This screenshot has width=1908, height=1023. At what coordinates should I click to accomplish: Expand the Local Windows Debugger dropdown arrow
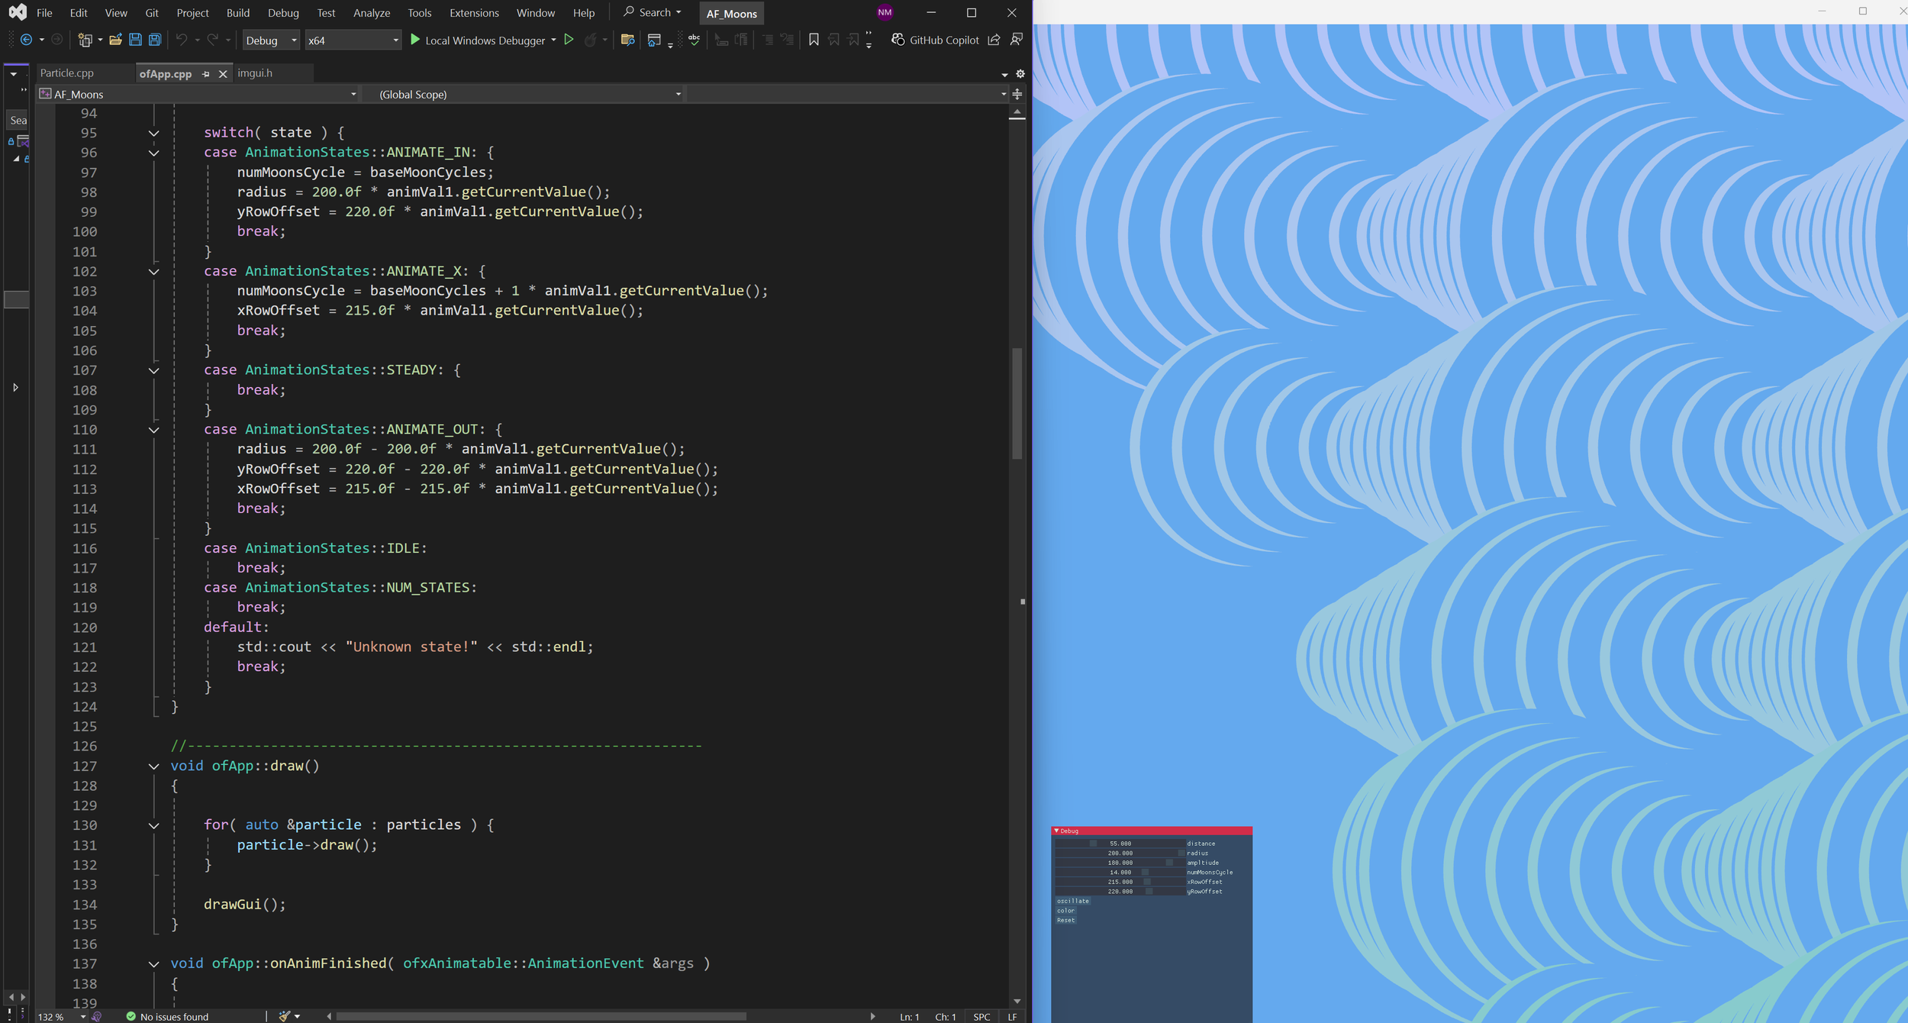pyautogui.click(x=553, y=40)
